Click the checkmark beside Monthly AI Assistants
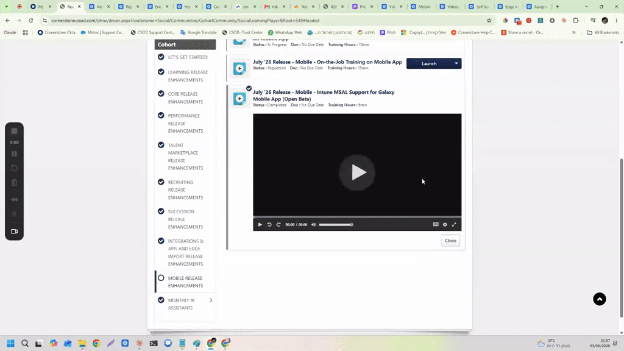624x351 pixels. (x=161, y=300)
